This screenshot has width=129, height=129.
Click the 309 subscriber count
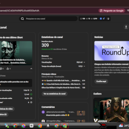45,45
